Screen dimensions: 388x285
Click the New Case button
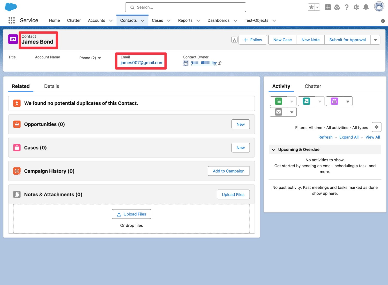(282, 40)
